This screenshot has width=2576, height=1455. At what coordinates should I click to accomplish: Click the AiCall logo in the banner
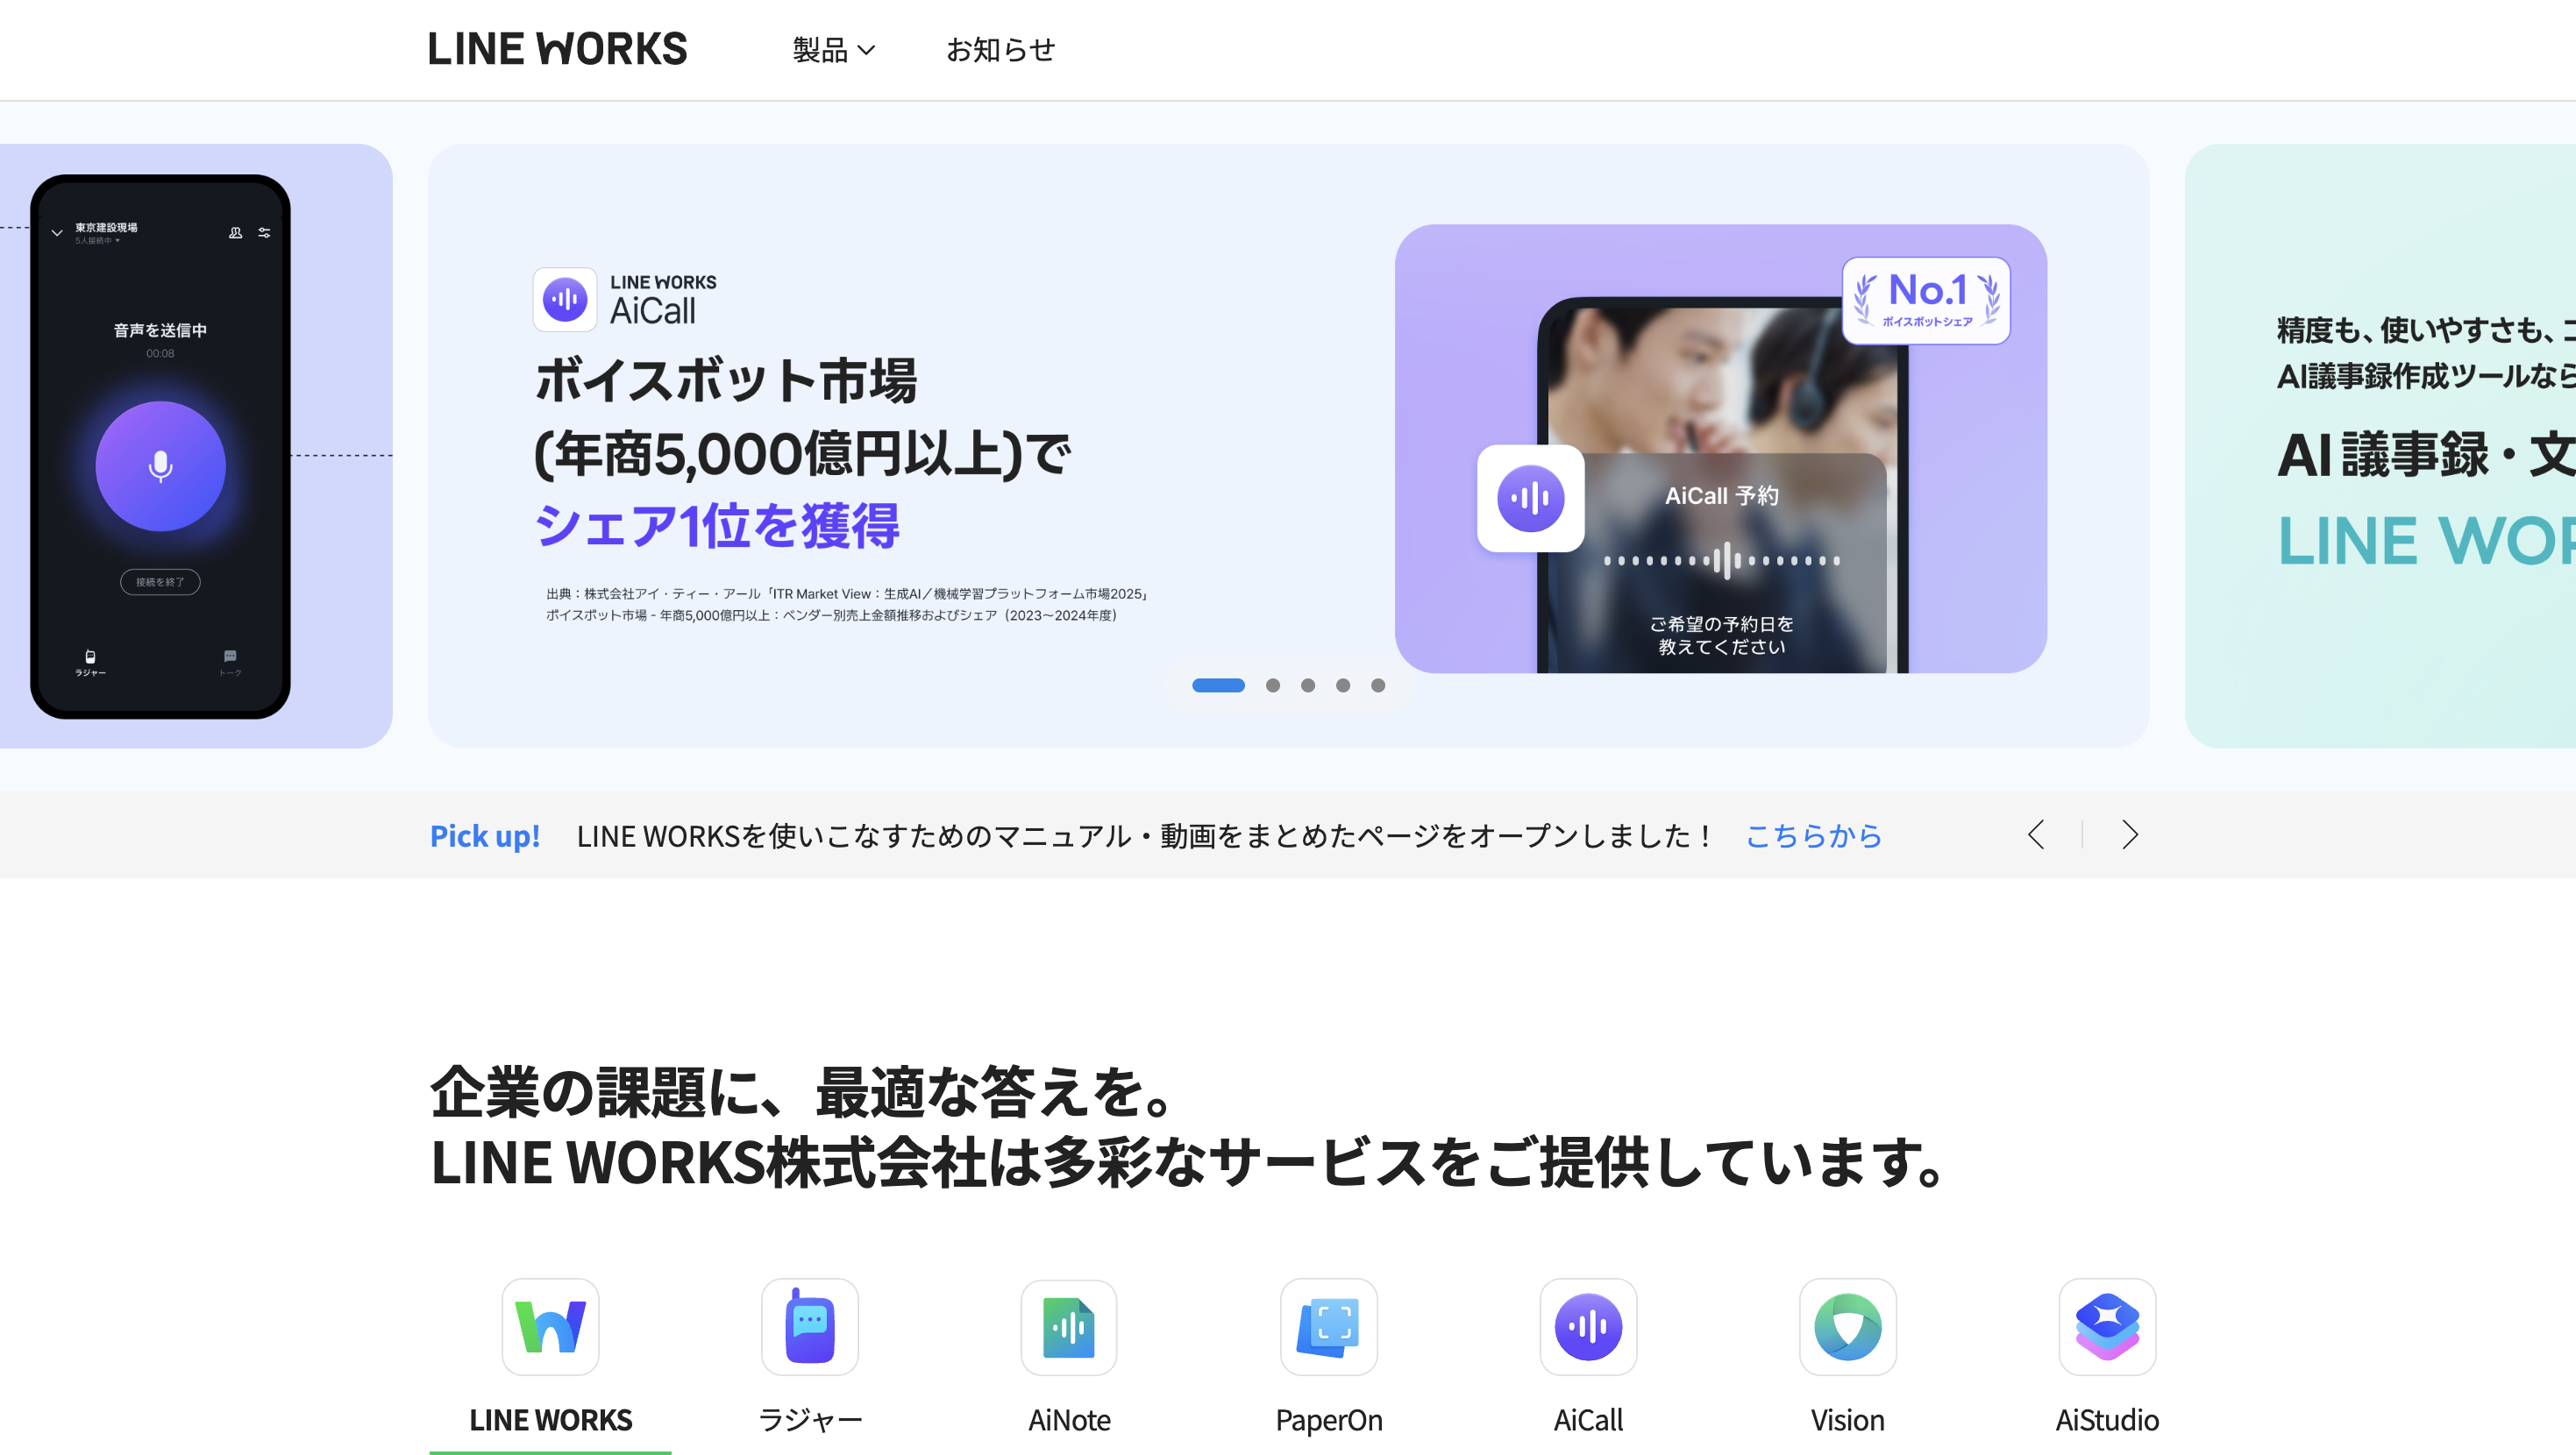pos(626,298)
